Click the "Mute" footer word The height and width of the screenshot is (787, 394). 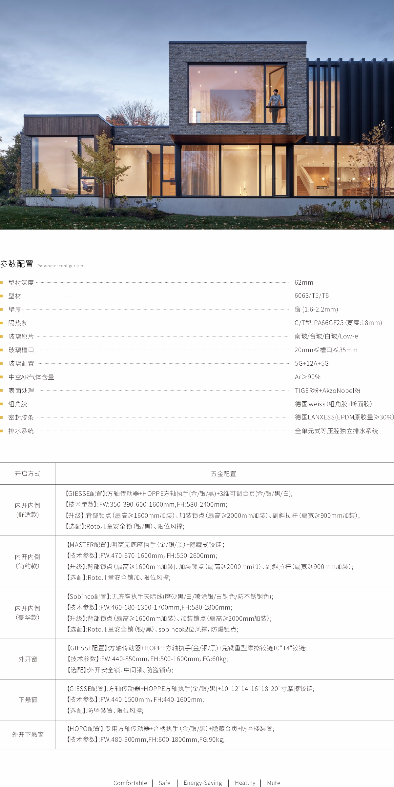274,783
